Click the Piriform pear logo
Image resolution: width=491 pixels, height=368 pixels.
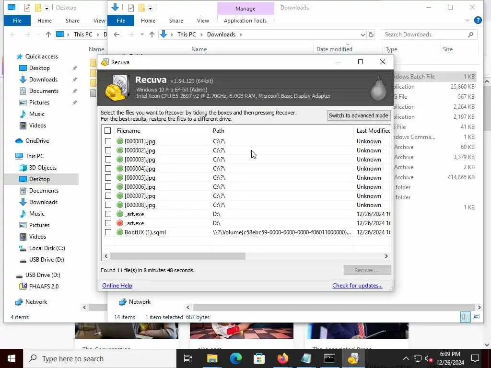click(x=378, y=89)
